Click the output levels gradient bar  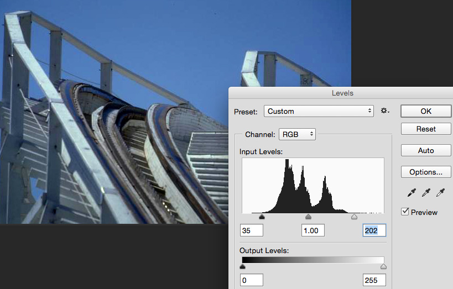[x=313, y=260]
